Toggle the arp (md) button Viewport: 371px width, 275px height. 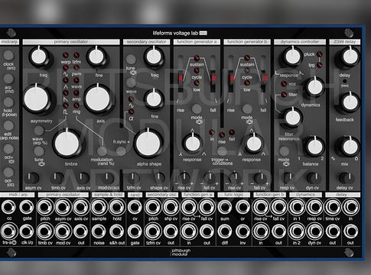(x=8, y=79)
